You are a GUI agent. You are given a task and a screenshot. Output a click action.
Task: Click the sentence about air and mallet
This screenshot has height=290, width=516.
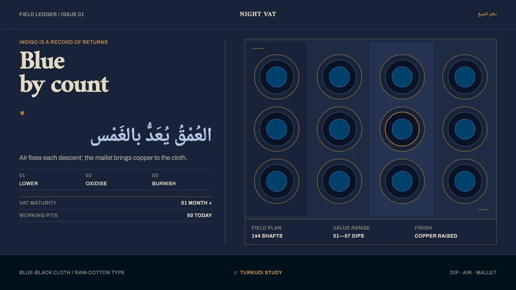(x=103, y=158)
